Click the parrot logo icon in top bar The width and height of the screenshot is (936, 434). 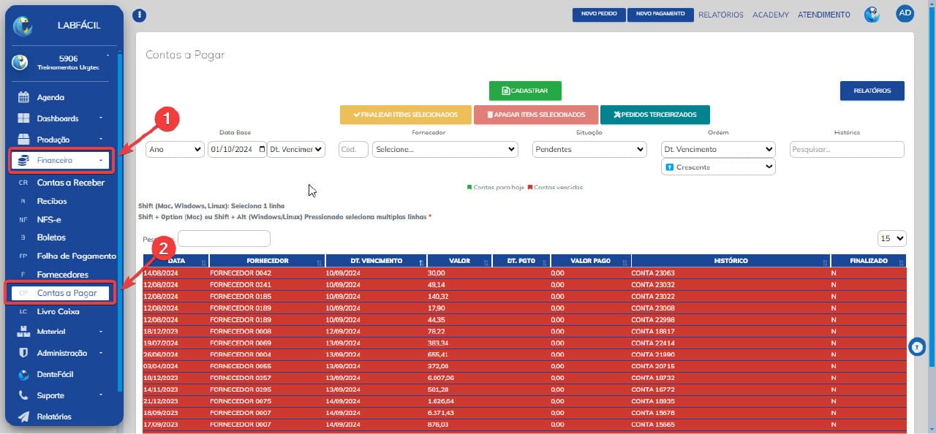pos(872,15)
